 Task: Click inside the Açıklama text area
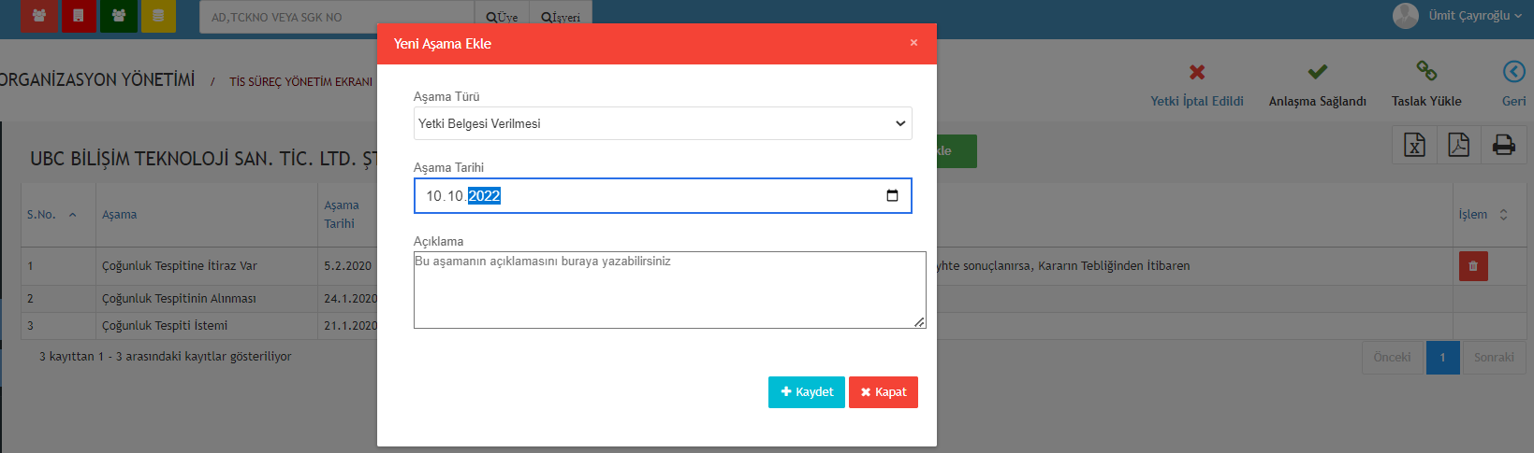pyautogui.click(x=668, y=290)
